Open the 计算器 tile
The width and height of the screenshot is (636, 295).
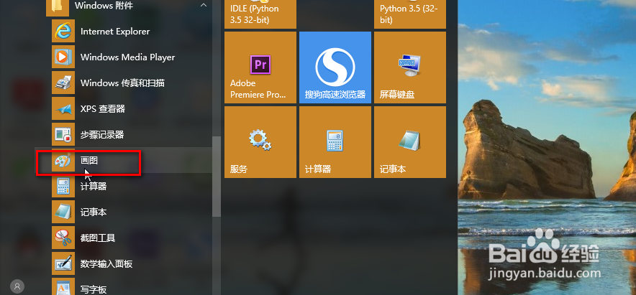click(335, 142)
